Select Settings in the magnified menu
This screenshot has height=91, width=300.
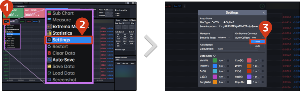pos(69,40)
